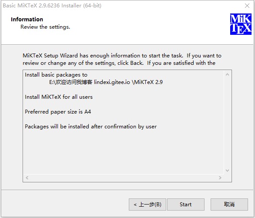This screenshot has height=218, width=255.
Task: Click 'Preferred paper size is A4' line
Action: [58, 112]
